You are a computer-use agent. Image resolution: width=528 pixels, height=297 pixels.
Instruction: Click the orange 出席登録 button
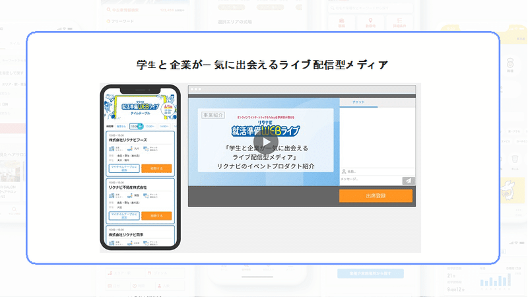[x=376, y=195]
